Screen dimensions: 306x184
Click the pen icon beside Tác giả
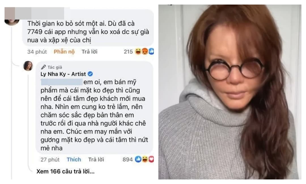(x=43, y=67)
